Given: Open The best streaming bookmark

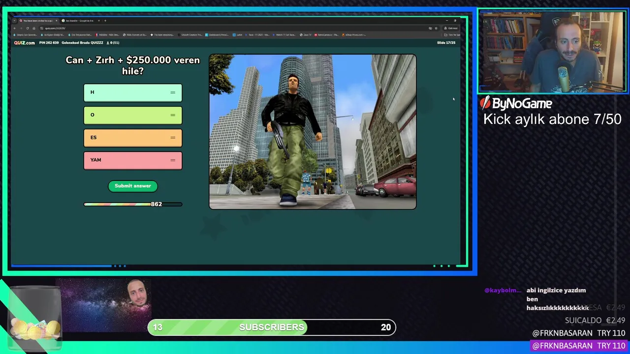Looking at the screenshot, I should pos(162,35).
